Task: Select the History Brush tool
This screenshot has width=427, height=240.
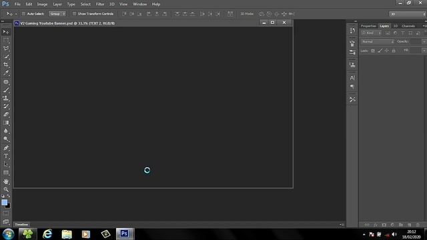Action: (6, 107)
